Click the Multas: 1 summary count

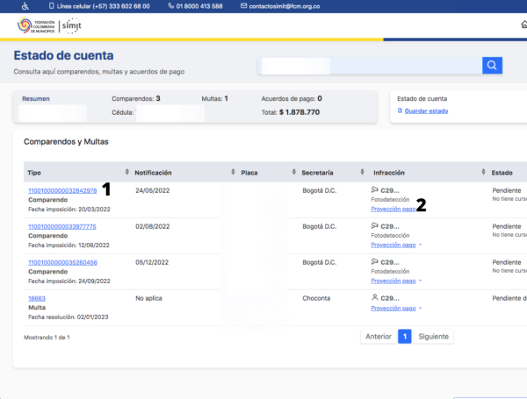click(x=215, y=99)
